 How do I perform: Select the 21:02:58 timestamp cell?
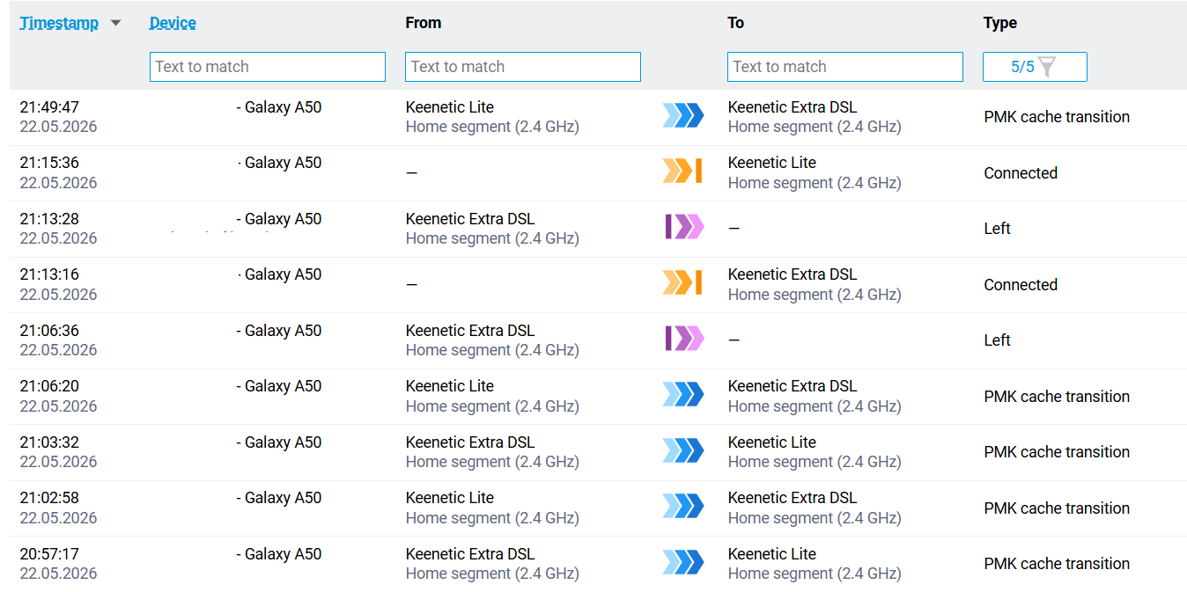click(58, 508)
